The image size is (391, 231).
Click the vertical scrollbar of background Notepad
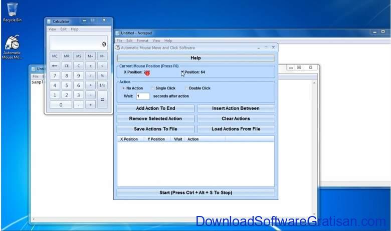314,148
